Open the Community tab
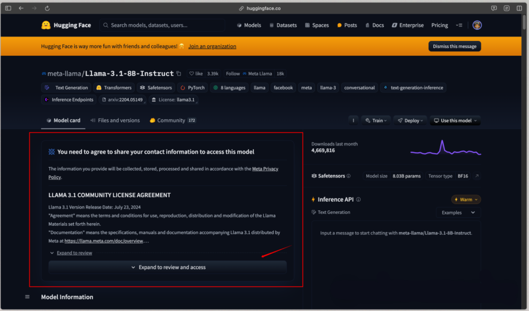 coord(173,120)
